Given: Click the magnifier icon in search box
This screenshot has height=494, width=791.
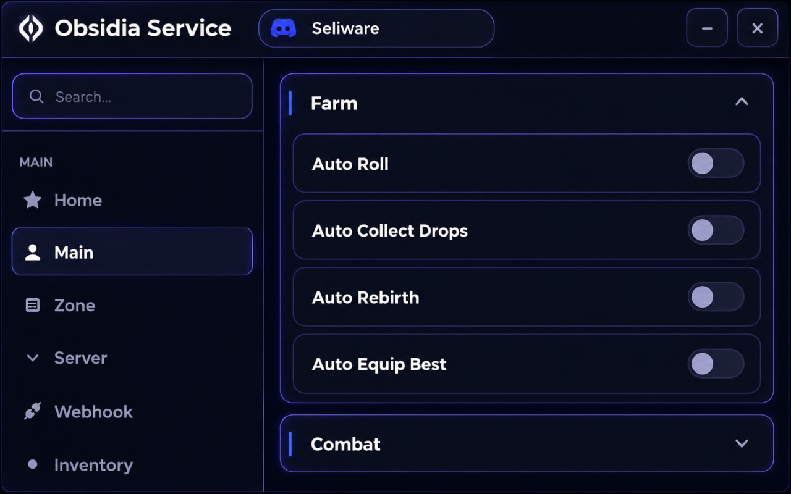Looking at the screenshot, I should 36,96.
